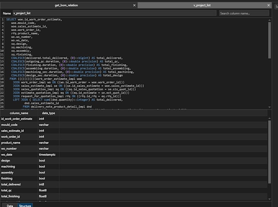Click line 26 FROM delivery_note_product_detail_impl
The width and height of the screenshot is (278, 207).
[x=57, y=107]
